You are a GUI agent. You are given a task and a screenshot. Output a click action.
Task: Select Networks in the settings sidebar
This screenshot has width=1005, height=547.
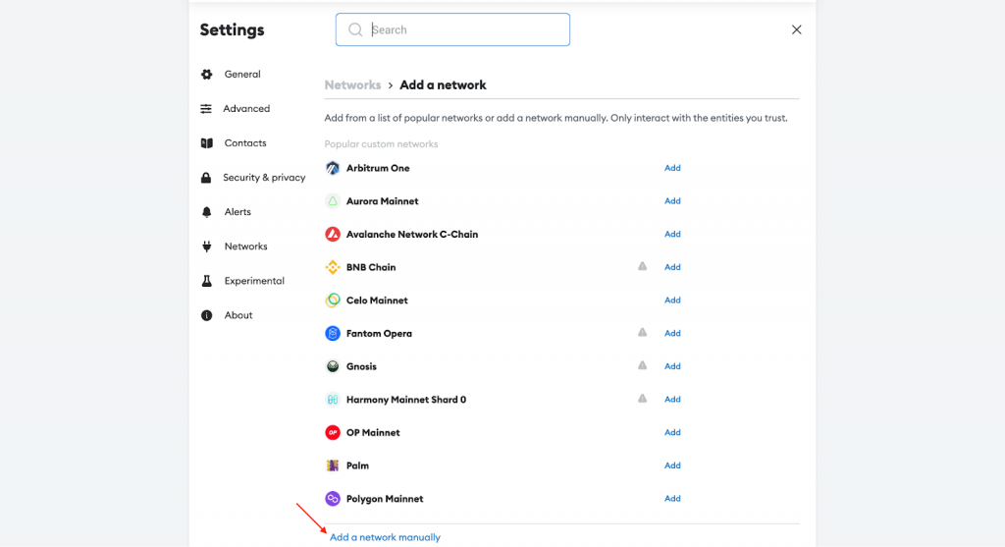pyautogui.click(x=245, y=246)
